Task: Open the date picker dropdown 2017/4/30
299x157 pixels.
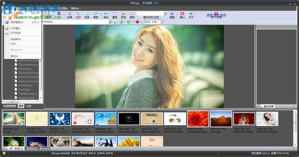Action: (x=161, y=22)
